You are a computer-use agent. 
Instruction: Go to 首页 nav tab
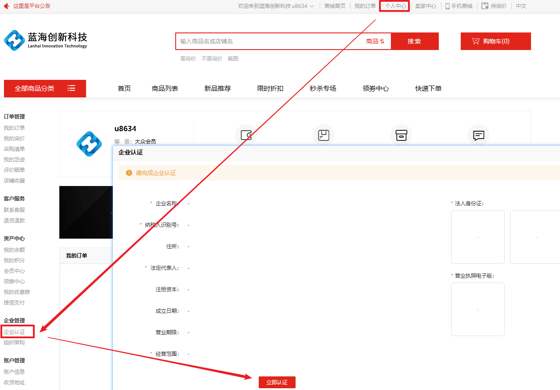124,88
